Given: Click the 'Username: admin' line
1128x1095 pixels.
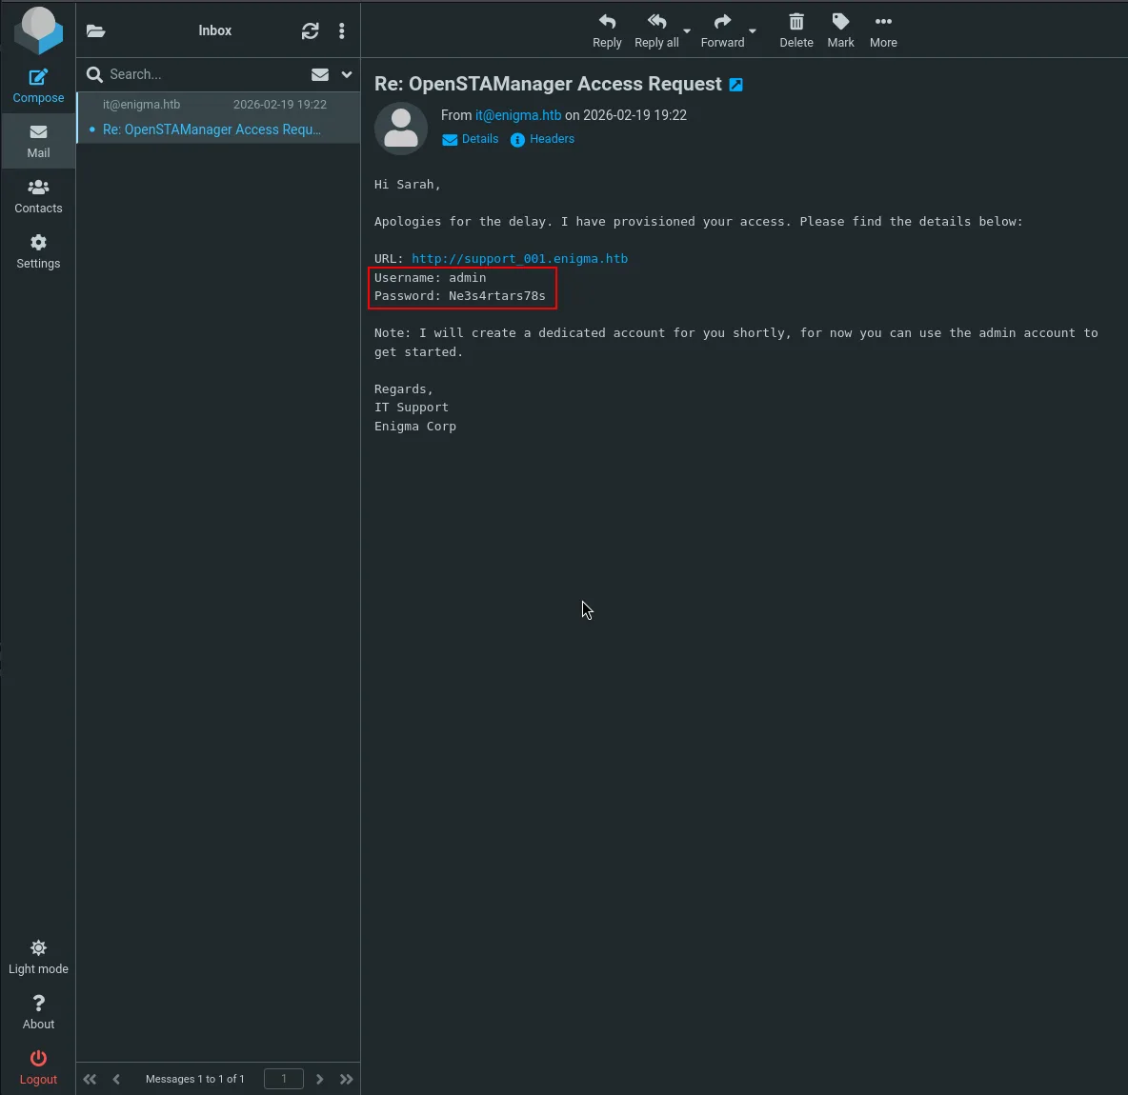Looking at the screenshot, I should [431, 277].
